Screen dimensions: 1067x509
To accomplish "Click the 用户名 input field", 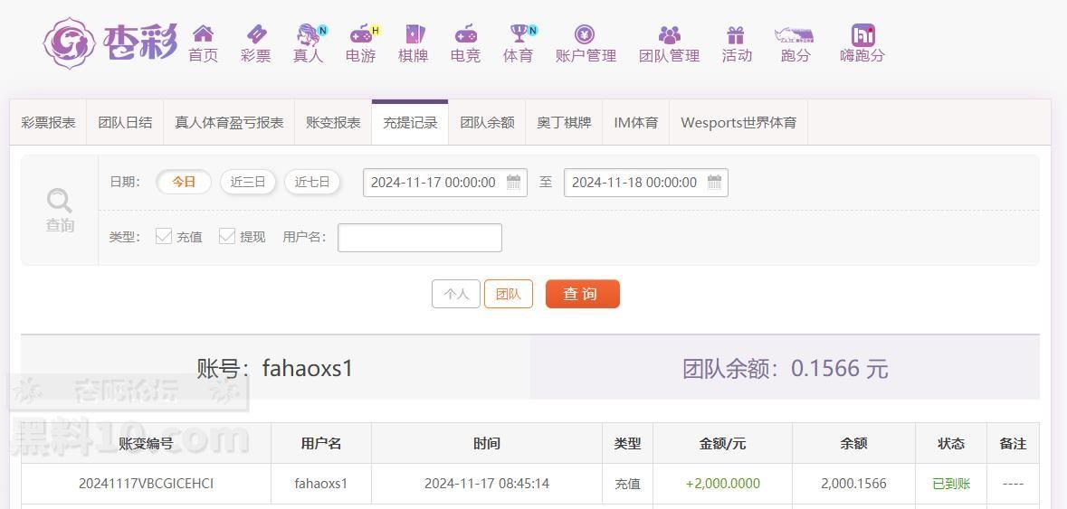I will pyautogui.click(x=419, y=238).
